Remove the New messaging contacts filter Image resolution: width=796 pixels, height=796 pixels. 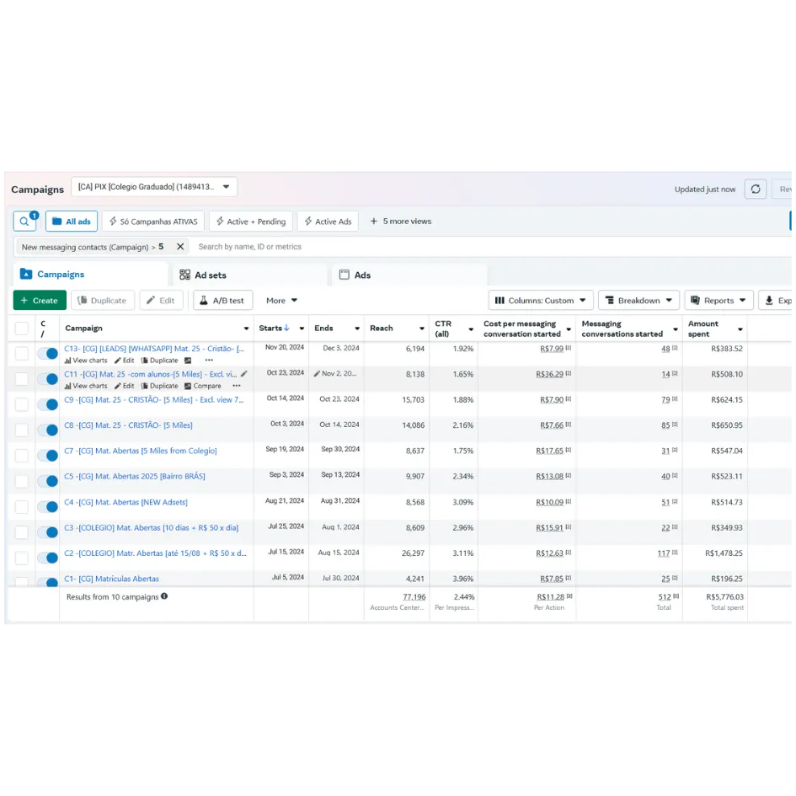pos(180,247)
